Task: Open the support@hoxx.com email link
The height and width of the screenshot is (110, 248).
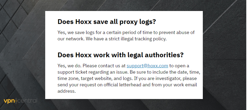Action: coord(147,66)
